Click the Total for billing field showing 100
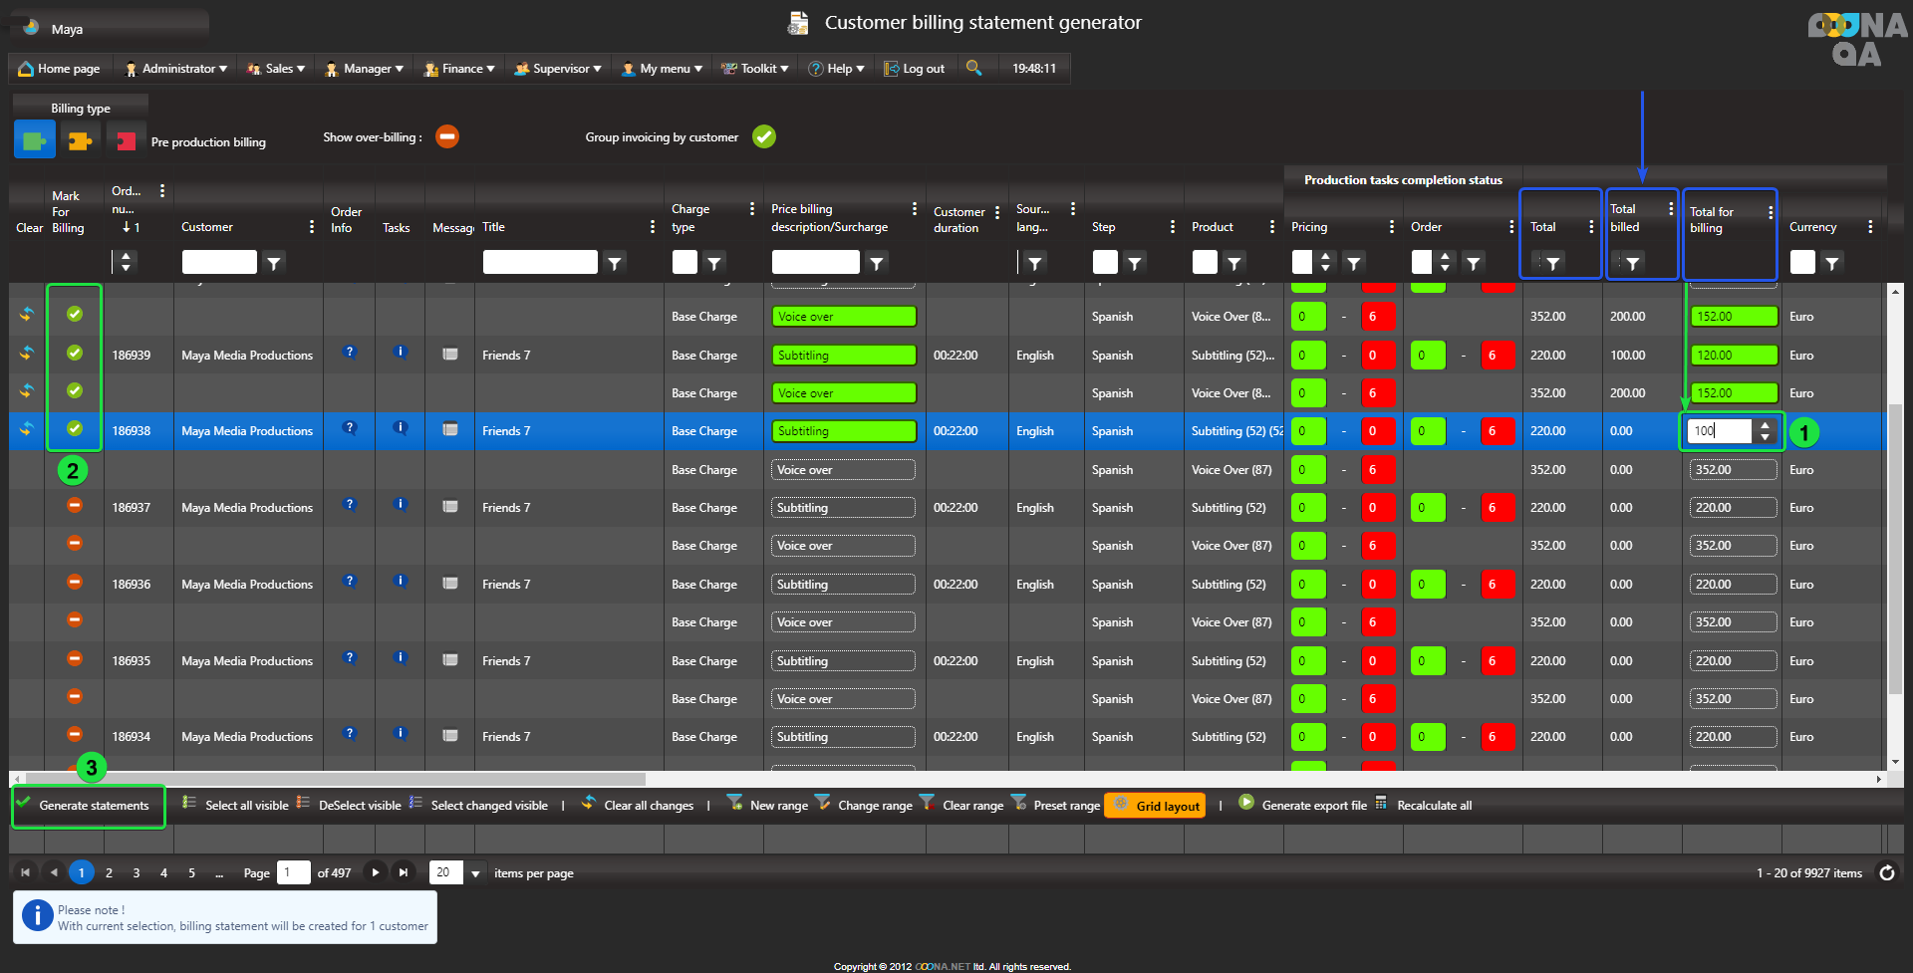 (x=1719, y=431)
